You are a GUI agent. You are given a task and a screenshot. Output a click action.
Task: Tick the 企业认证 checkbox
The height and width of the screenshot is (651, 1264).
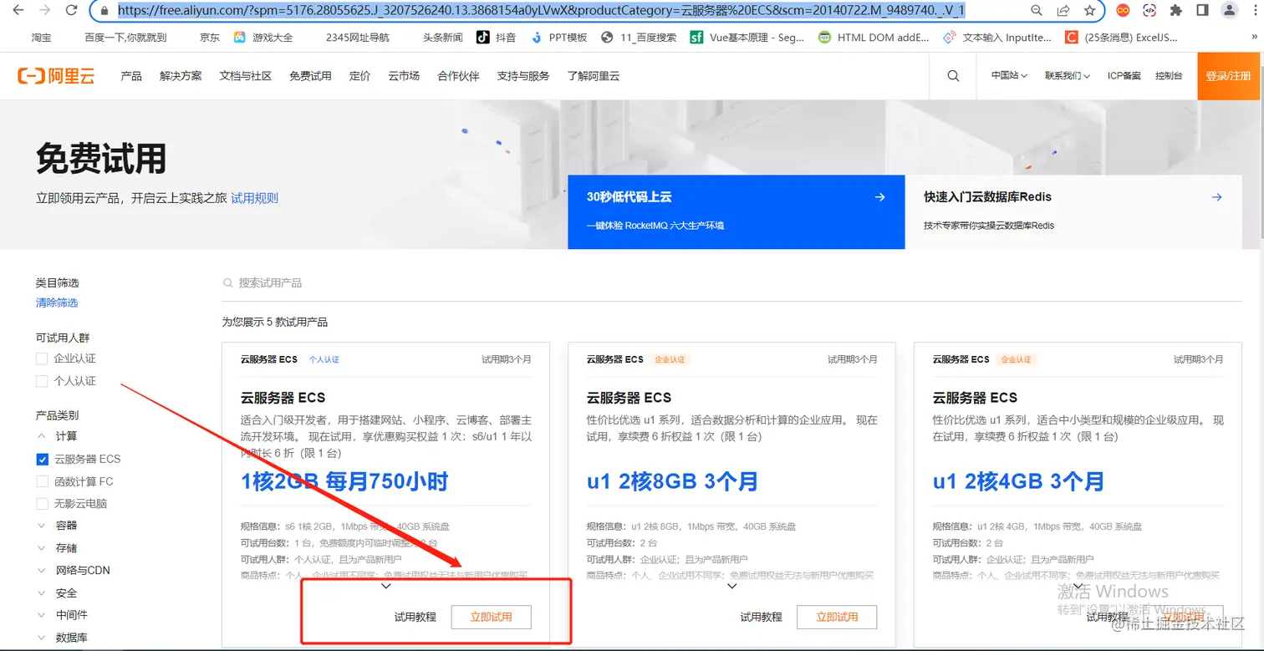click(42, 359)
